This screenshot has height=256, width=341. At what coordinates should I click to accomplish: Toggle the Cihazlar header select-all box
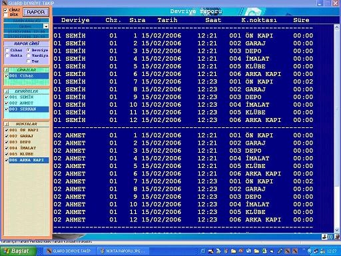[x=7, y=70]
